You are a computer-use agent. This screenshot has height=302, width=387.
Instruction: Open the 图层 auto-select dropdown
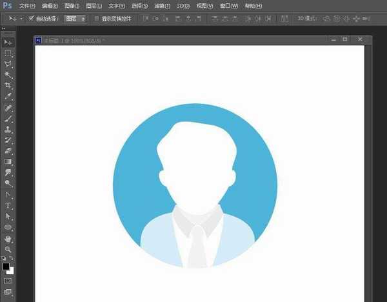(x=75, y=19)
